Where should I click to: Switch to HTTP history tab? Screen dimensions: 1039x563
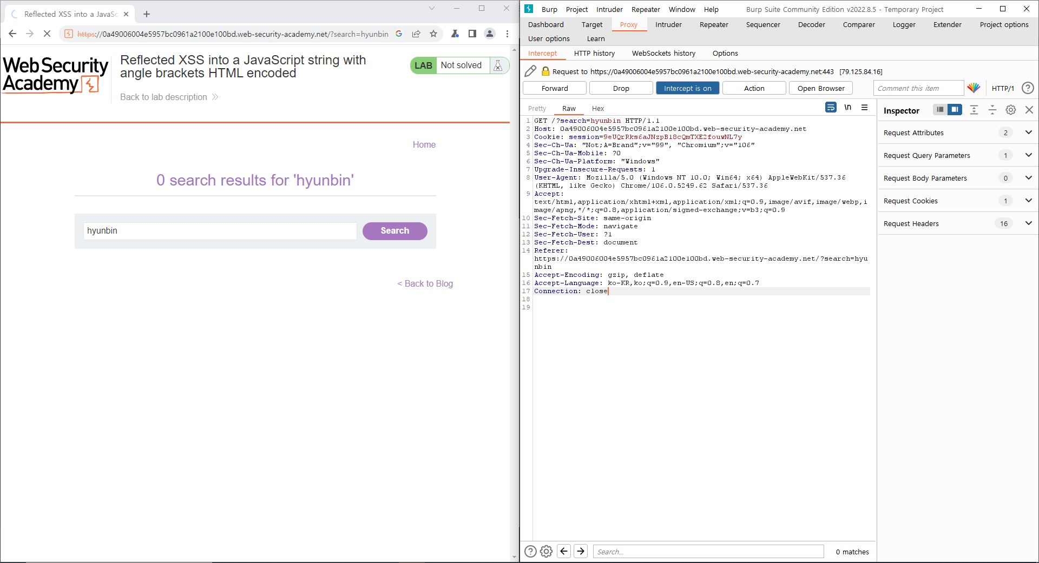pos(594,53)
